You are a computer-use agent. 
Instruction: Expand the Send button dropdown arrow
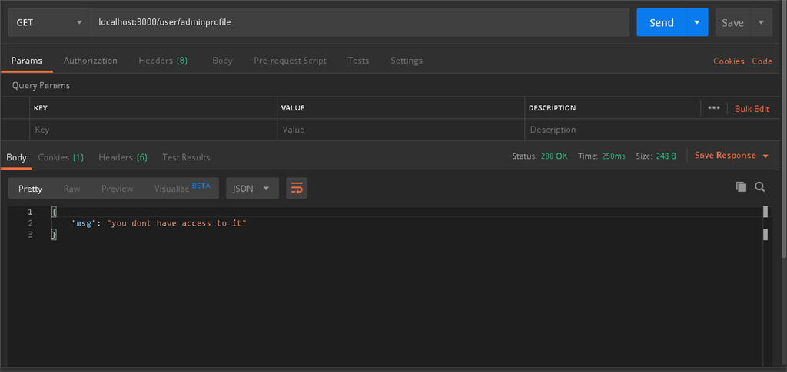(x=696, y=22)
